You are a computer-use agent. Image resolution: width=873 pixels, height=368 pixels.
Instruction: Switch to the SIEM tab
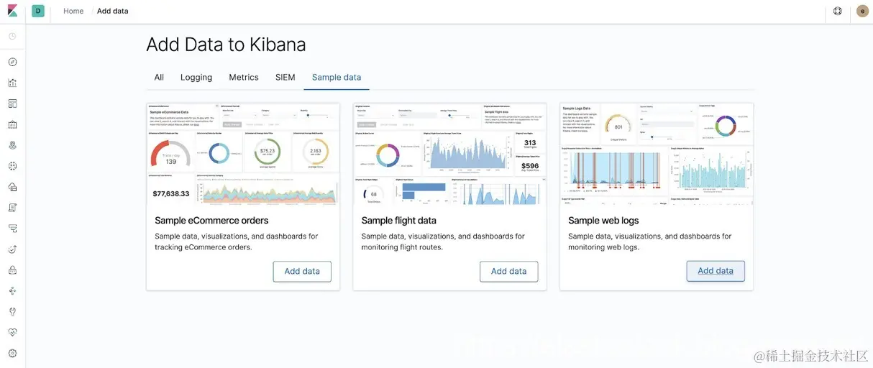coord(285,78)
